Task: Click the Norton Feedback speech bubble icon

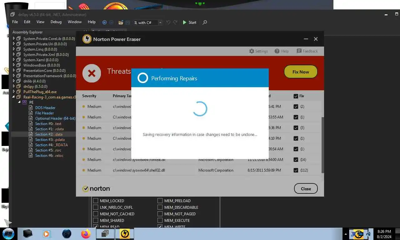Action: tap(299, 51)
